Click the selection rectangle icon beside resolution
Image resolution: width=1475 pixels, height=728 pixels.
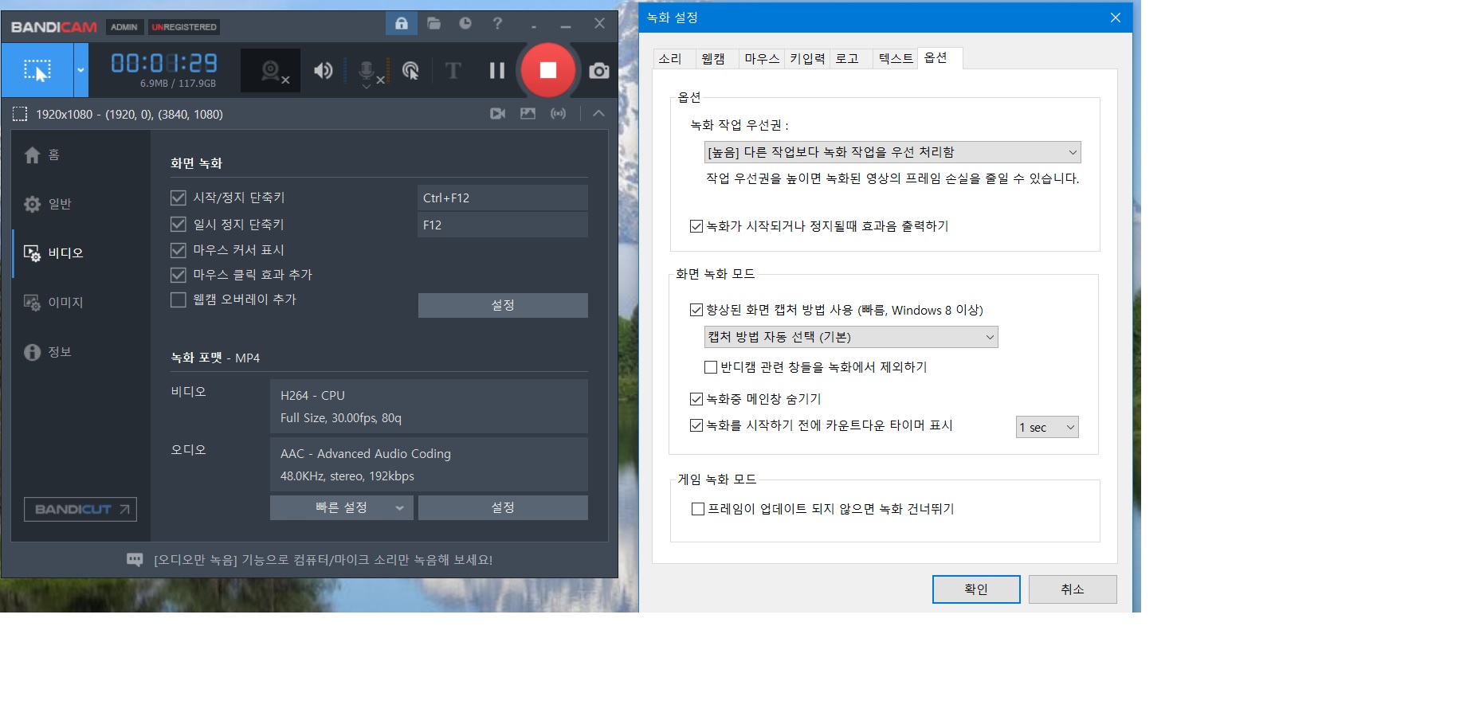pos(20,114)
